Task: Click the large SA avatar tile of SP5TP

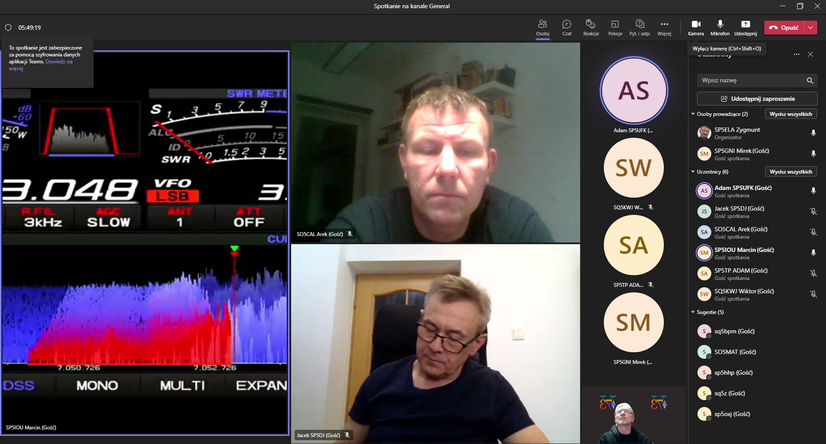Action: point(634,245)
